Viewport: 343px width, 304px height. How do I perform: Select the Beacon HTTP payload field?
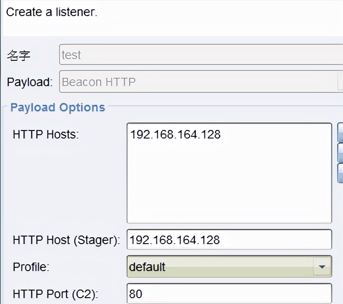(198, 81)
